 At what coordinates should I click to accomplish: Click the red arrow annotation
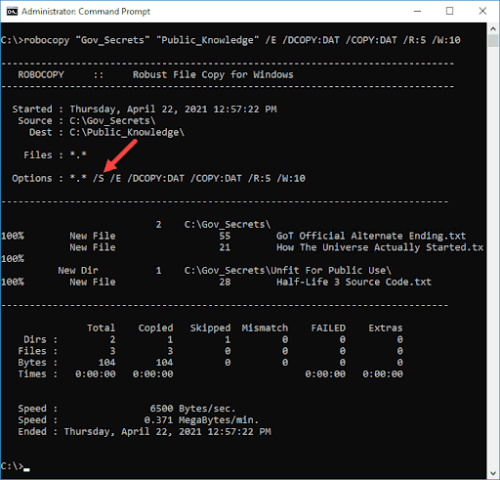120,155
